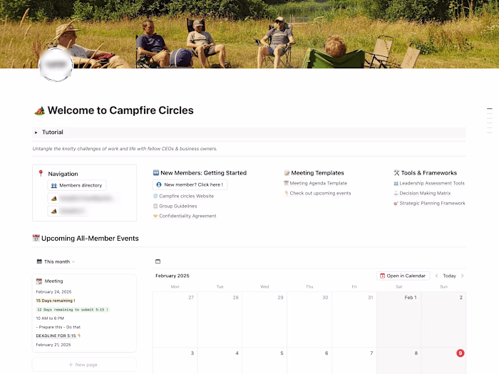The width and height of the screenshot is (499, 374).
Task: Click the calendar icon on Meeting card
Action: click(x=39, y=281)
